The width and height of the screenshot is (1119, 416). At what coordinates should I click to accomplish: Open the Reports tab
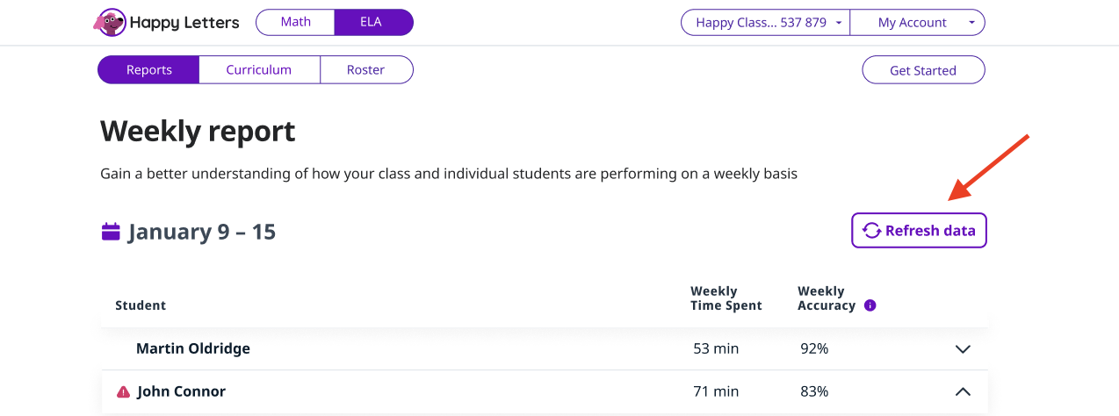pos(148,70)
